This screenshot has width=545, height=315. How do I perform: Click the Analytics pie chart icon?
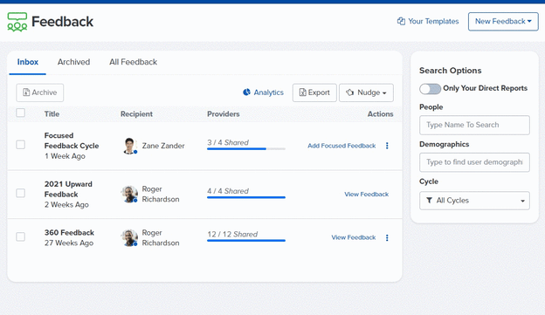[246, 92]
